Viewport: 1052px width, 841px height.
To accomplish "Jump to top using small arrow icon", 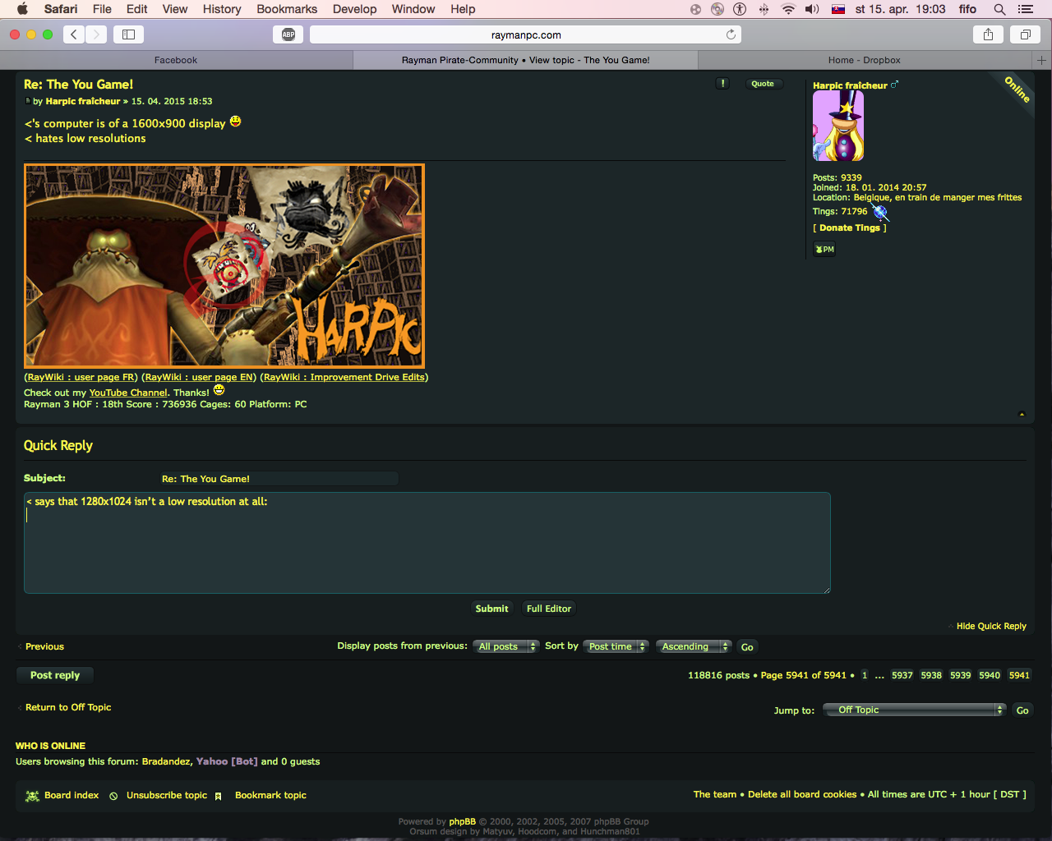I will click(x=1022, y=414).
